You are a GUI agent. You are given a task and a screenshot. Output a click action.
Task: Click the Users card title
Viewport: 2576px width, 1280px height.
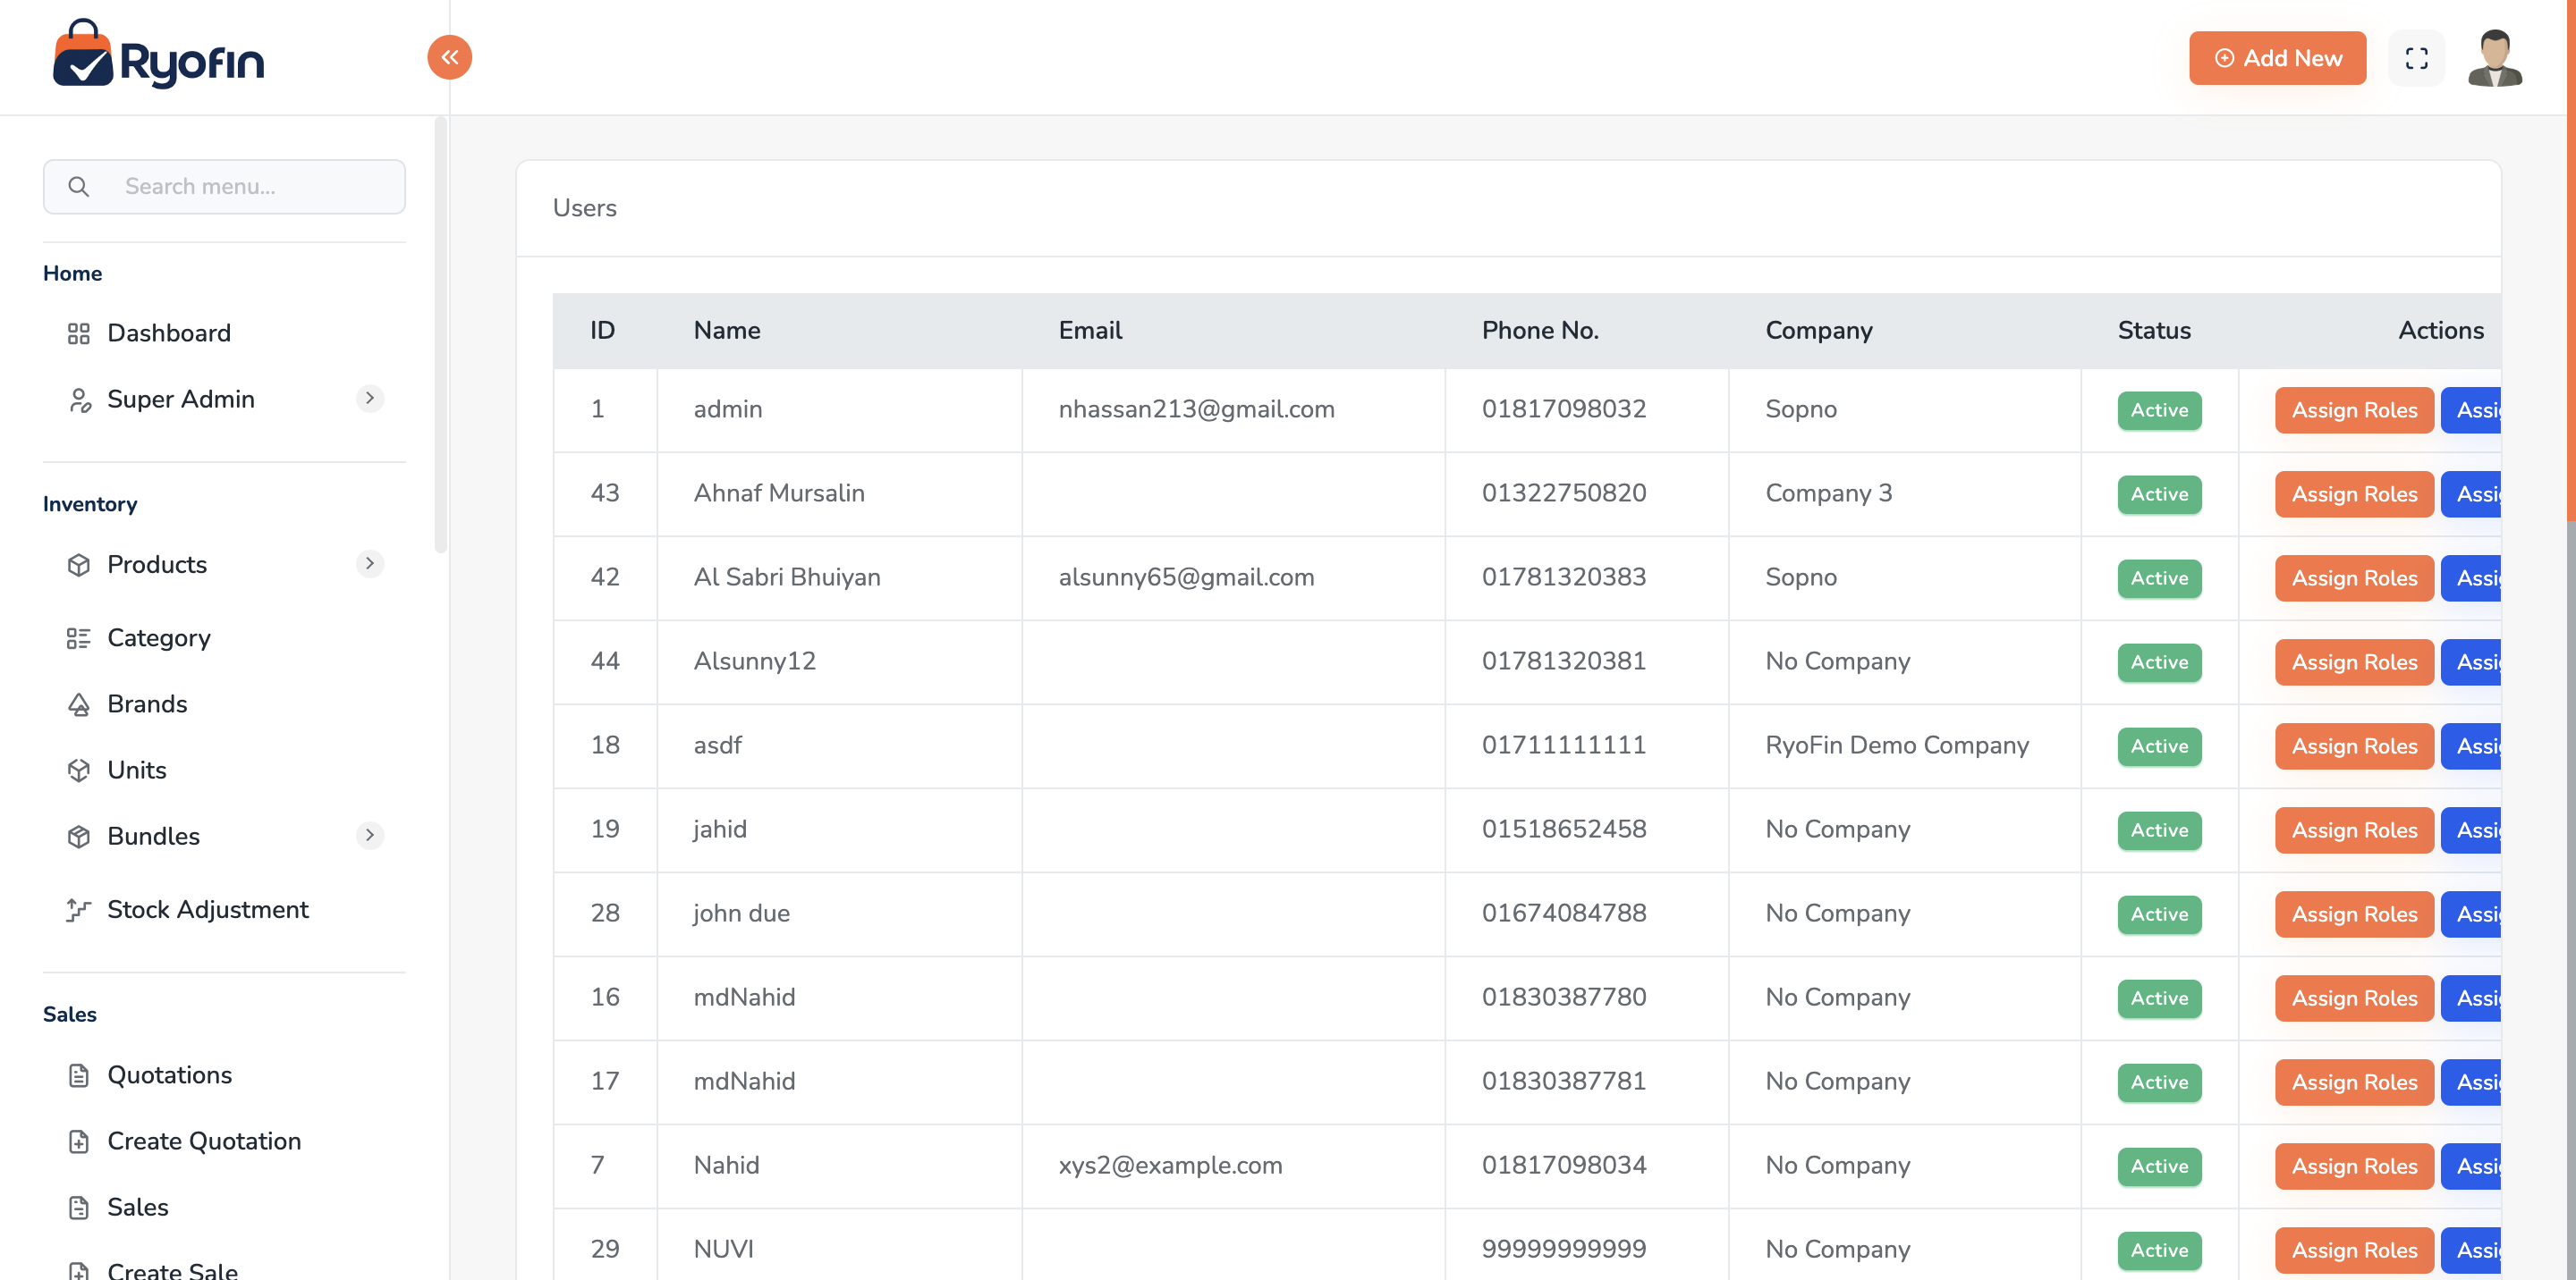tap(584, 208)
